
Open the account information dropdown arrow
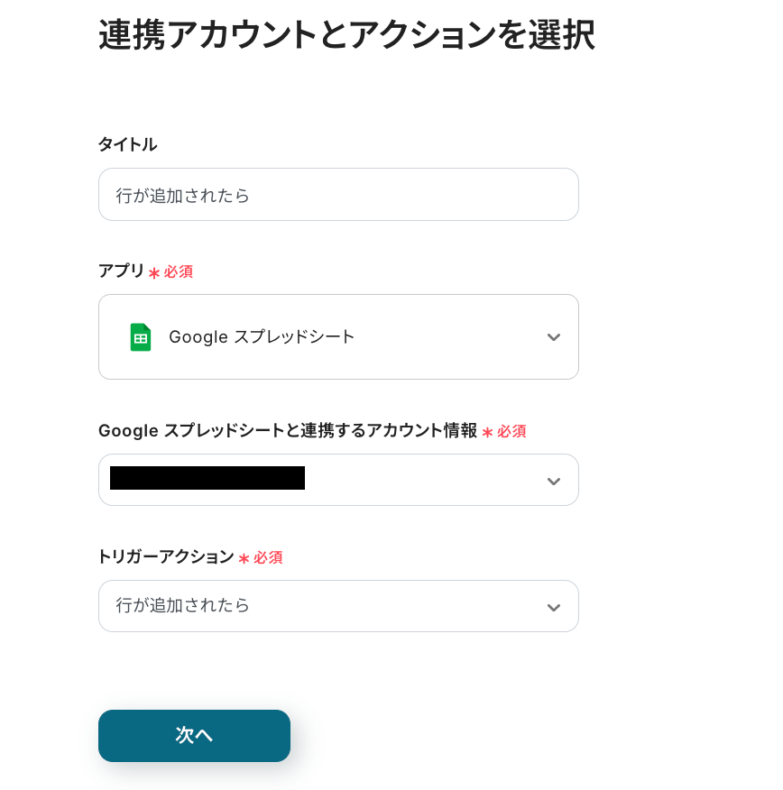click(554, 482)
